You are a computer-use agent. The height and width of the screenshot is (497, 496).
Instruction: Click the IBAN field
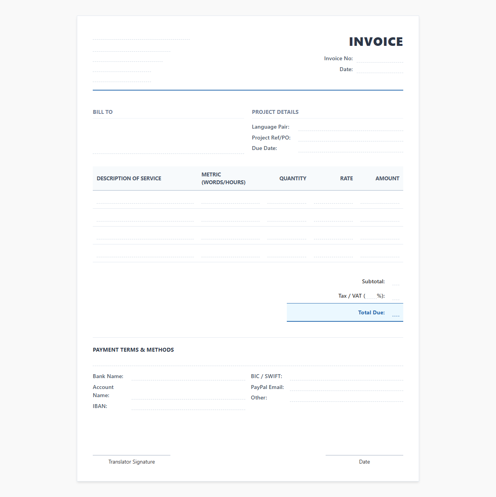[188, 406]
